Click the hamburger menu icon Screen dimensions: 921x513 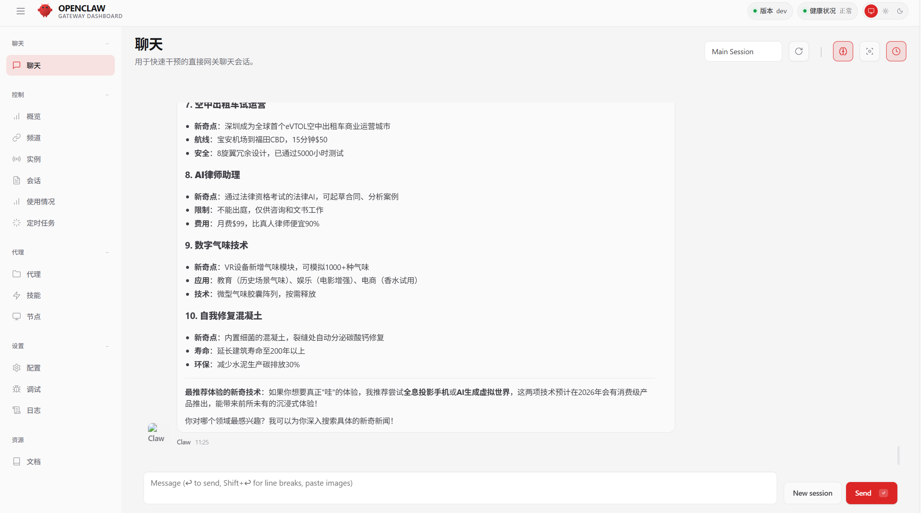point(21,11)
